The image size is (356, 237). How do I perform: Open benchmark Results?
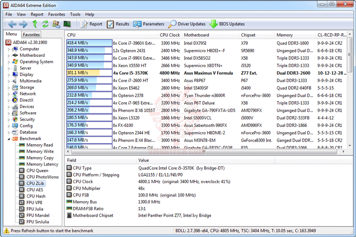(118, 24)
